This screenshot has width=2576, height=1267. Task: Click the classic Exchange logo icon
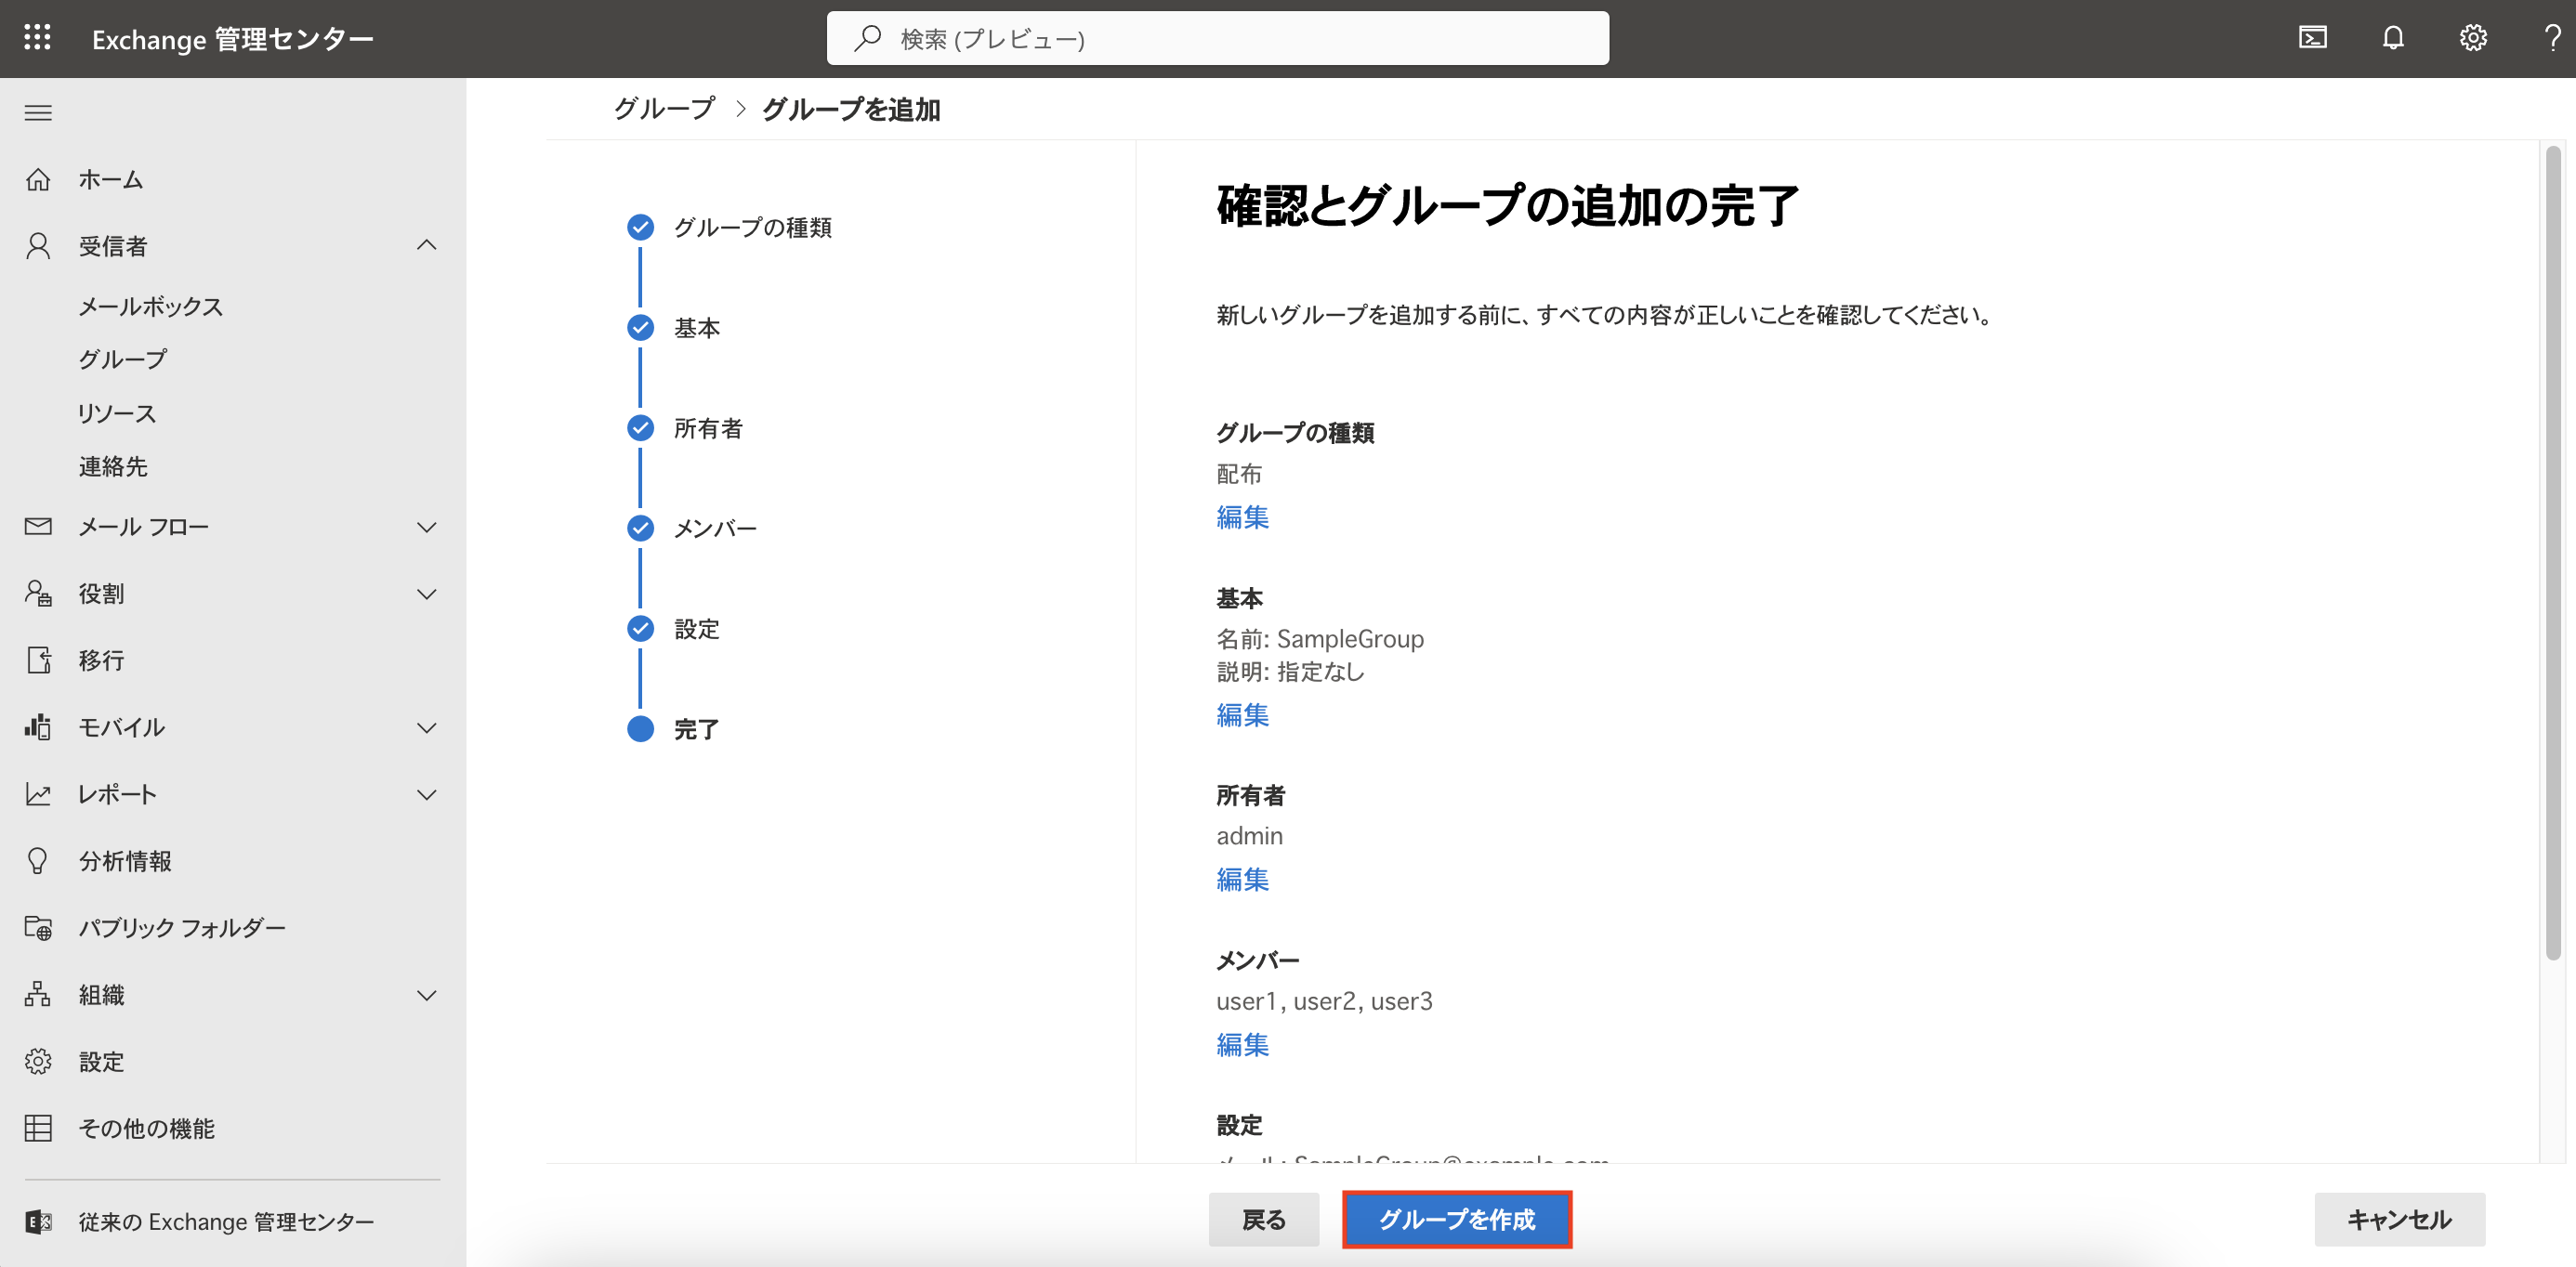pyautogui.click(x=38, y=1221)
